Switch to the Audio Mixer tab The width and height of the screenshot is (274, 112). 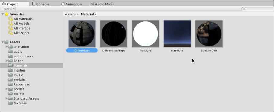point(102,4)
